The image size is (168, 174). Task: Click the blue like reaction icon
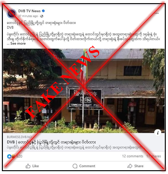9,156
